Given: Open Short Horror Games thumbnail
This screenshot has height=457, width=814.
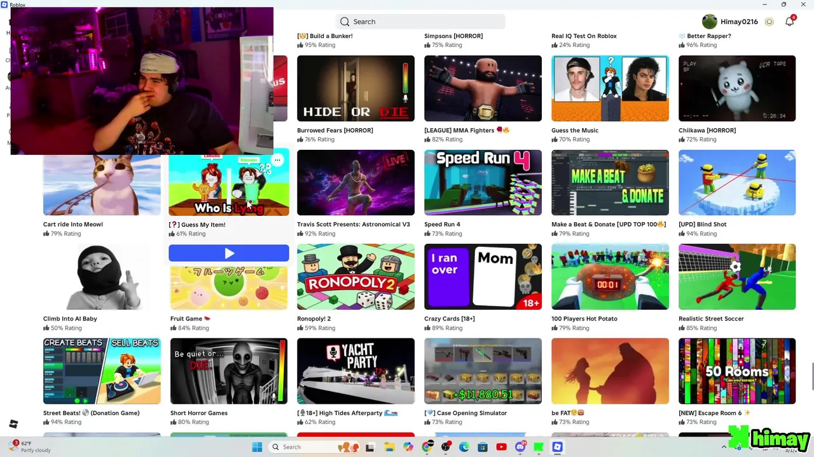Looking at the screenshot, I should [x=229, y=371].
